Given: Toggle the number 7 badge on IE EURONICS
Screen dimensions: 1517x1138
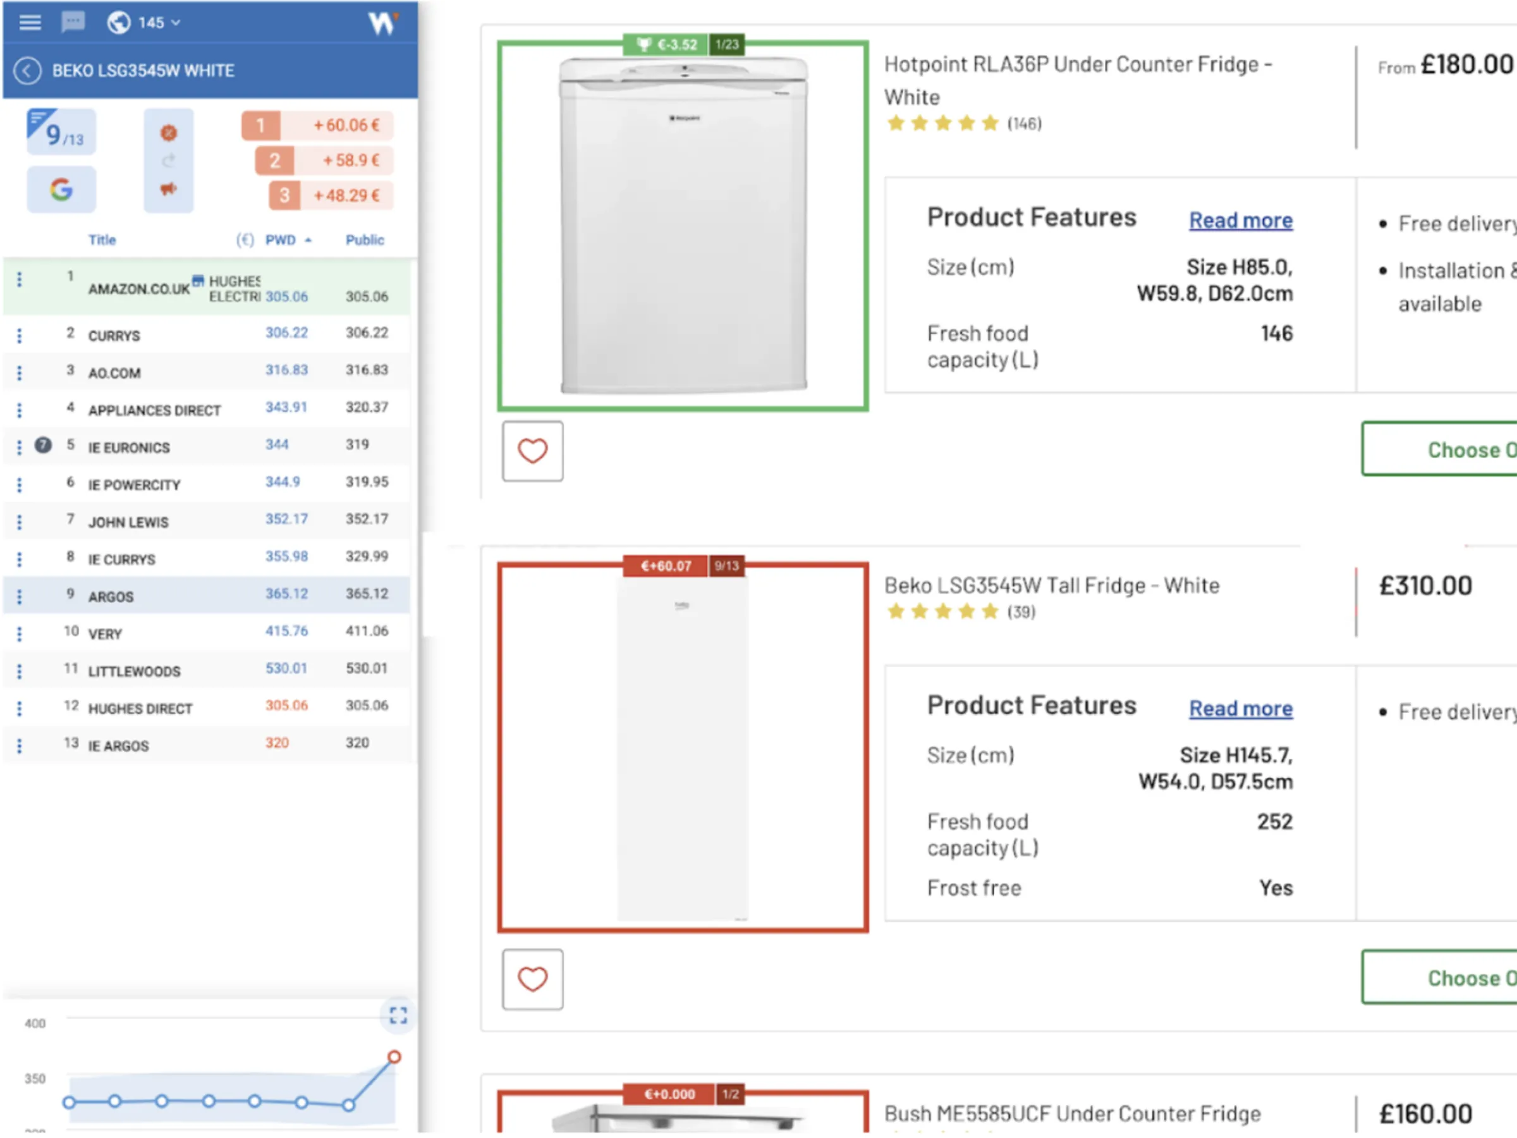Looking at the screenshot, I should 44,445.
